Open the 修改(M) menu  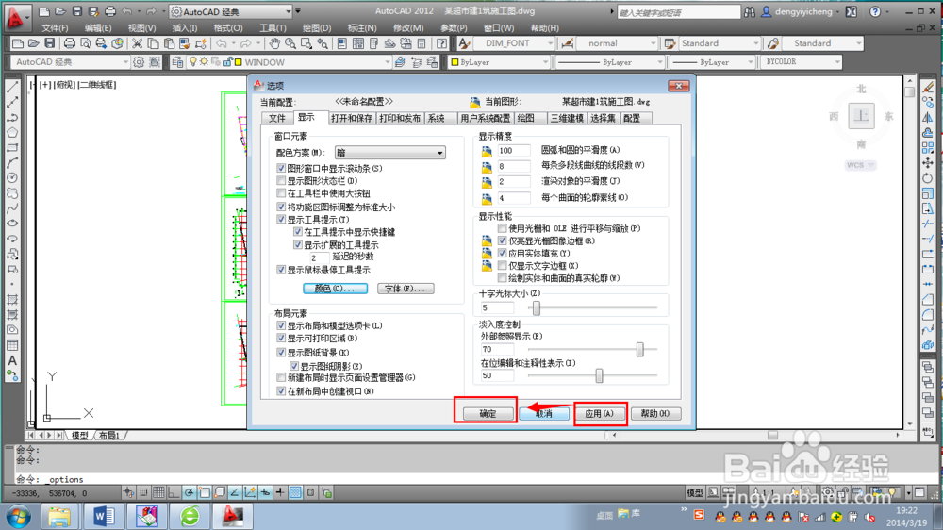click(408, 27)
